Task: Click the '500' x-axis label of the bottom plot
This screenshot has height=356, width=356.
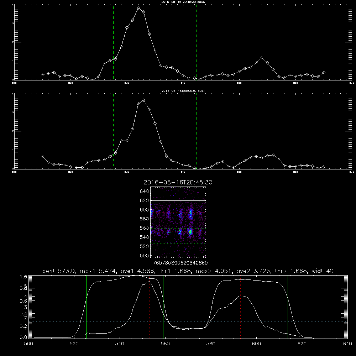Action: (x=28, y=344)
